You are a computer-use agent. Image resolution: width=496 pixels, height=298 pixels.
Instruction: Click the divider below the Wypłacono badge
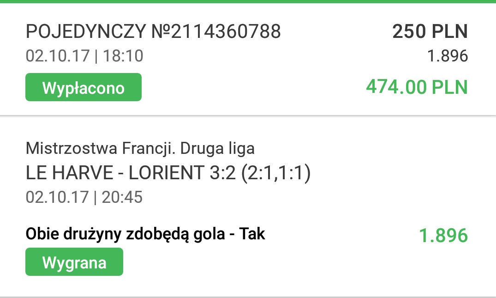[x=248, y=115]
